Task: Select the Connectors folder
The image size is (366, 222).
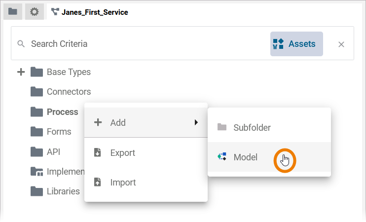Action: click(68, 92)
